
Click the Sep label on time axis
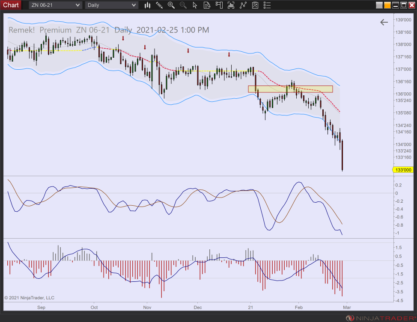point(41,307)
